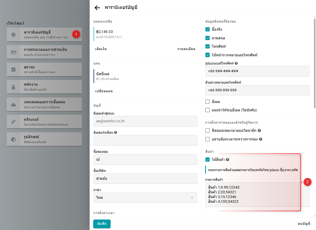Click the cloud icon for เทมเพลตและการเชื่อมต่อ

[x=13, y=105]
